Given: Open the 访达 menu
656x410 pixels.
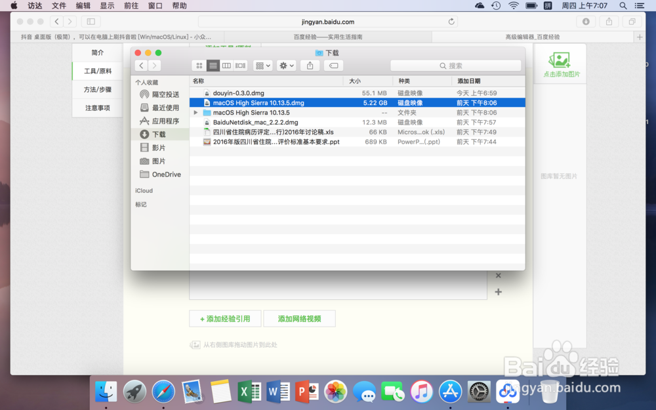Looking at the screenshot, I should (35, 5).
